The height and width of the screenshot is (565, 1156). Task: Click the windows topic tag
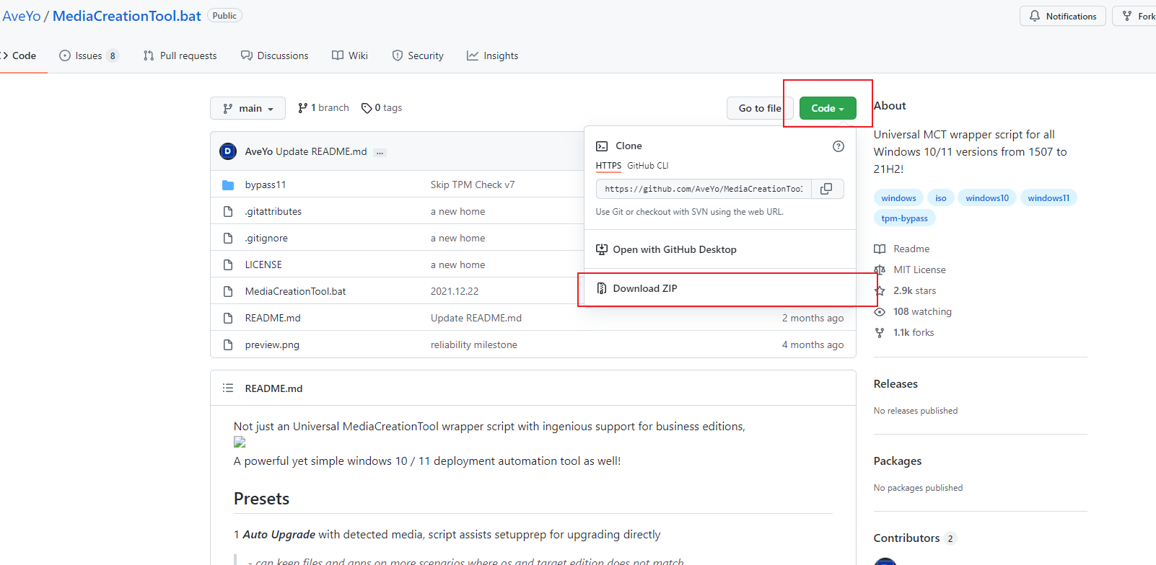point(898,198)
